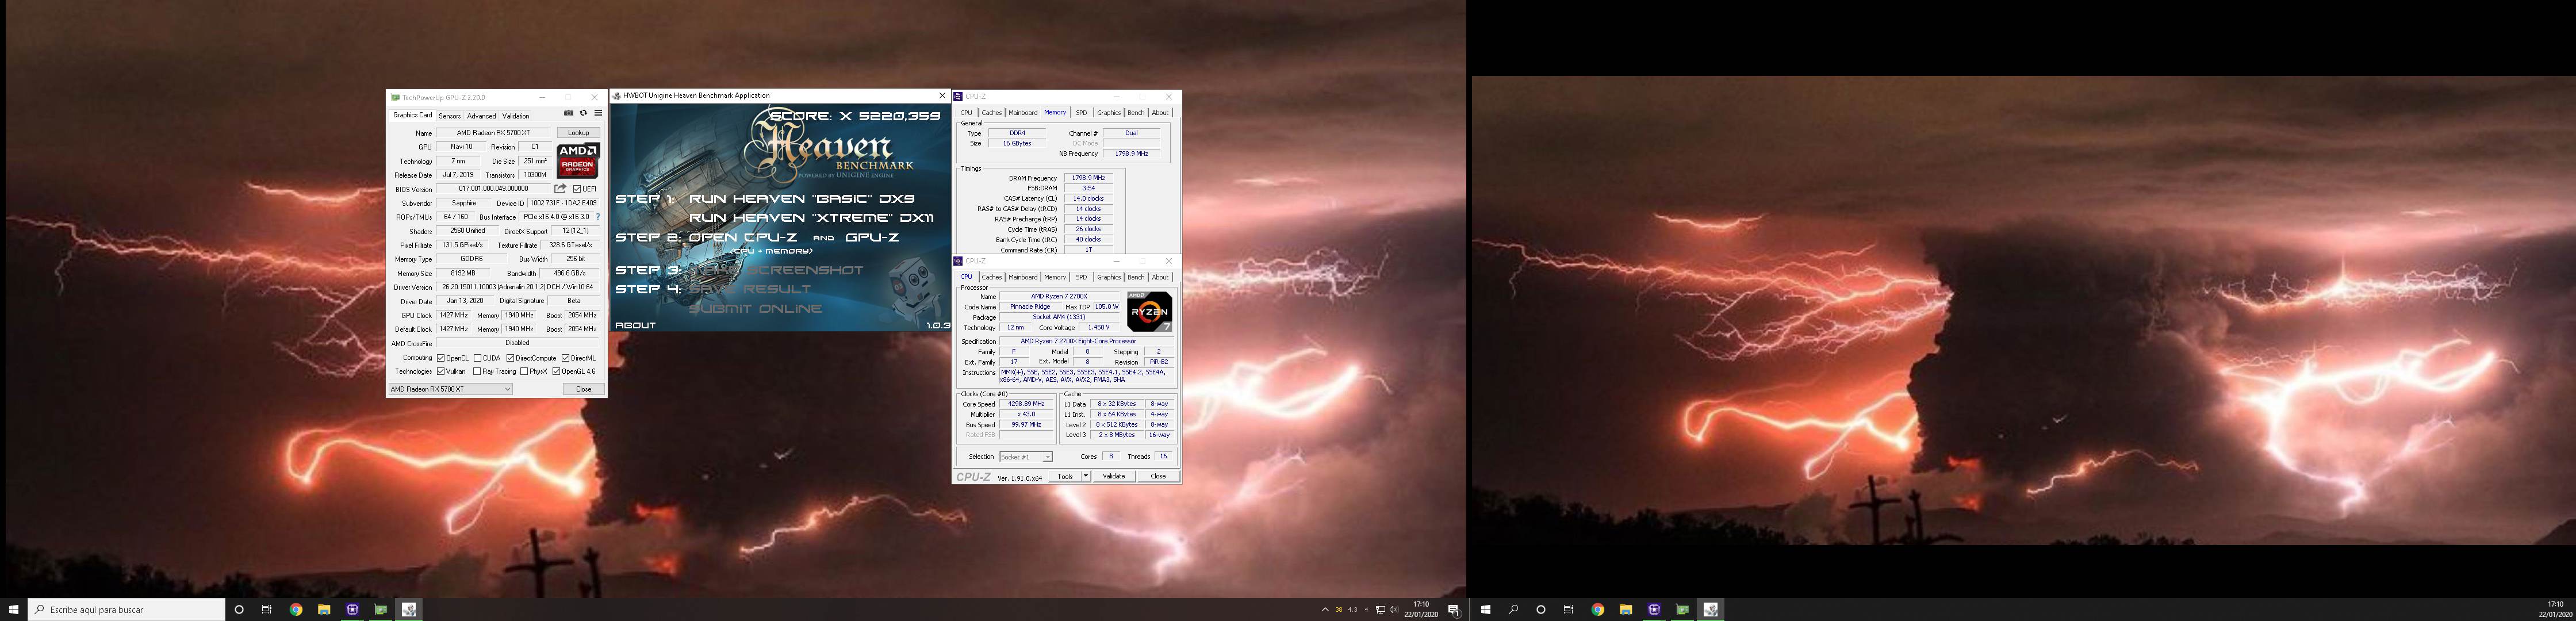
Task: Toggle the UEFI checkbox
Action: (x=577, y=189)
